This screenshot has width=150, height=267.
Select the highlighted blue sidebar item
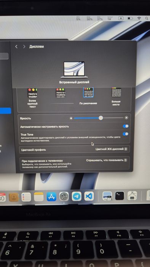pyautogui.click(x=5, y=111)
